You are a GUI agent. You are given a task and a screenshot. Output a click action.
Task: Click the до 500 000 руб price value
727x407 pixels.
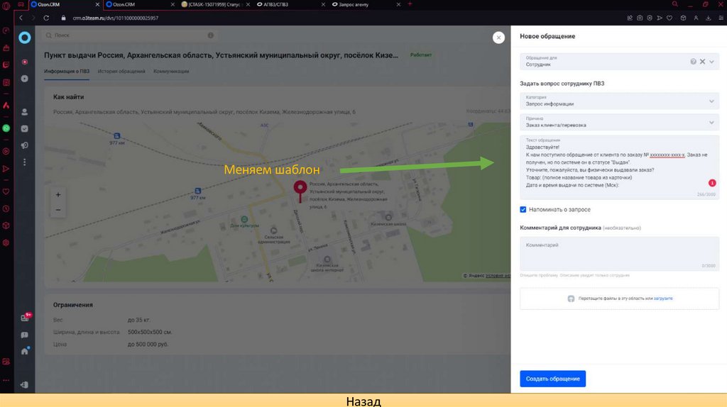(x=148, y=345)
